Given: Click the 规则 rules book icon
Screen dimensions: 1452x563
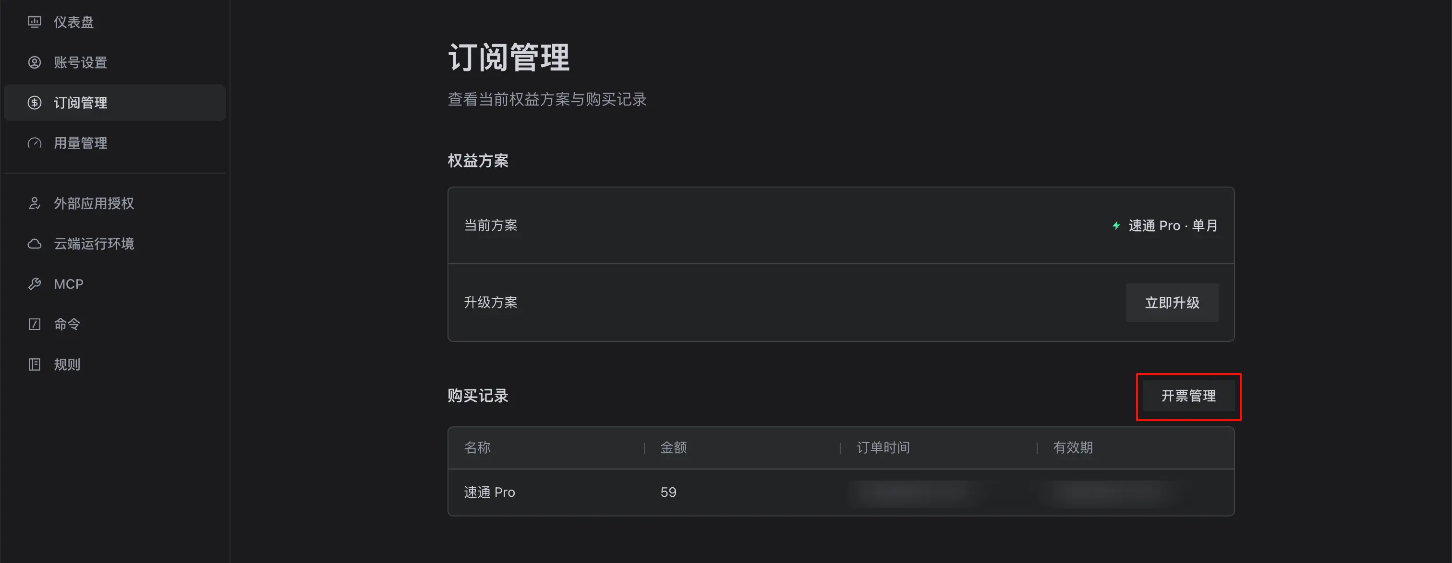Looking at the screenshot, I should point(35,364).
